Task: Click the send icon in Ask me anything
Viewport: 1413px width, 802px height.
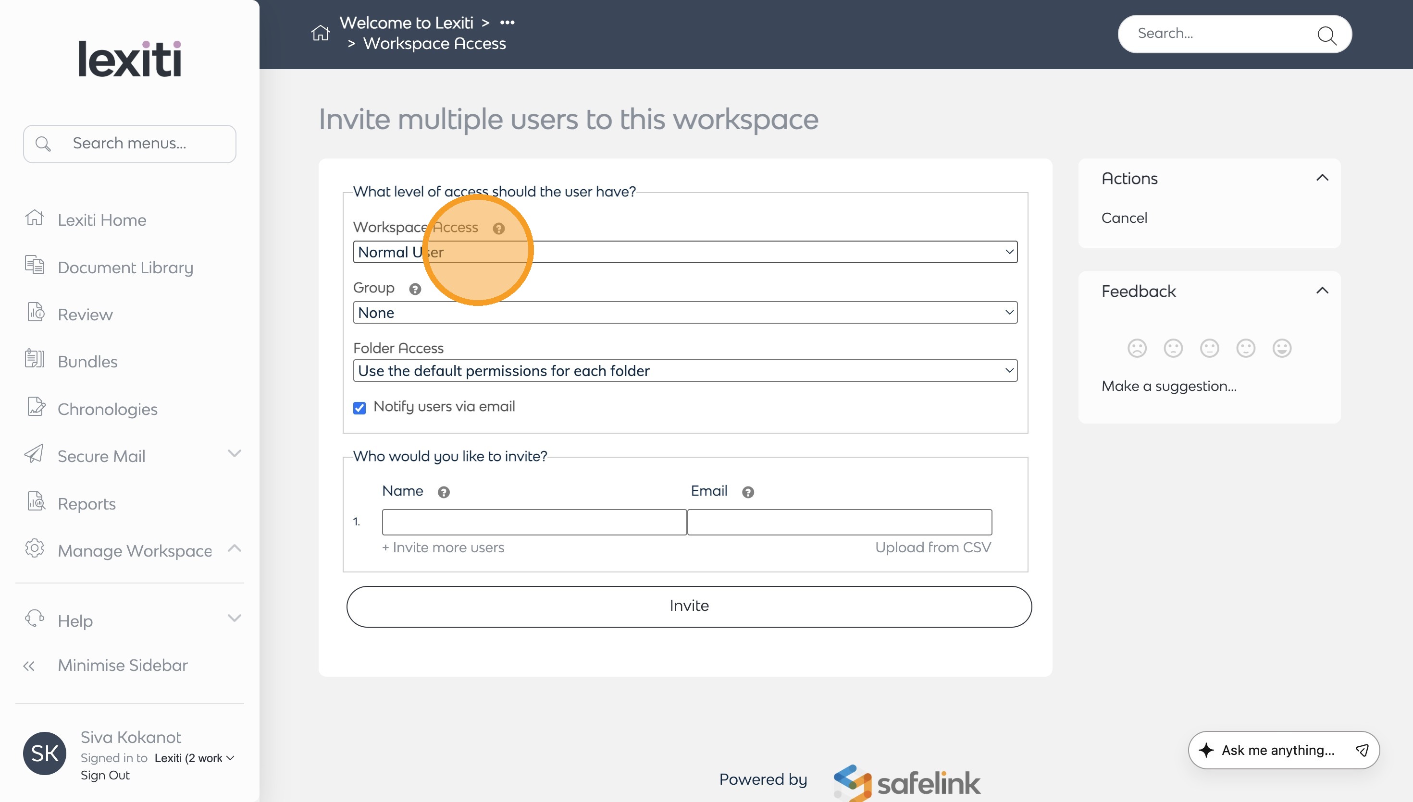Action: tap(1362, 750)
